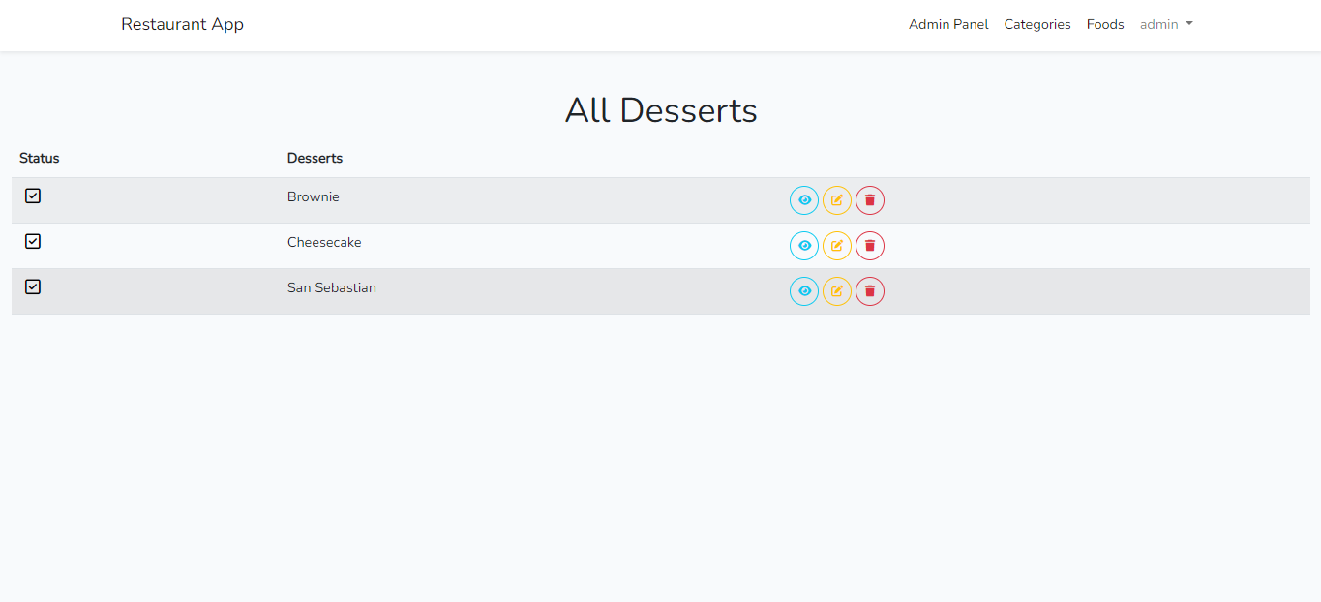Screen dimensions: 1321x602
Task: Click the delete icon for Cheesecake
Action: pos(870,246)
